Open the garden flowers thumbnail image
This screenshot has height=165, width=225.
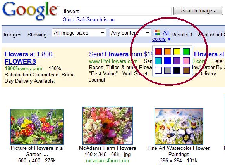37,127
